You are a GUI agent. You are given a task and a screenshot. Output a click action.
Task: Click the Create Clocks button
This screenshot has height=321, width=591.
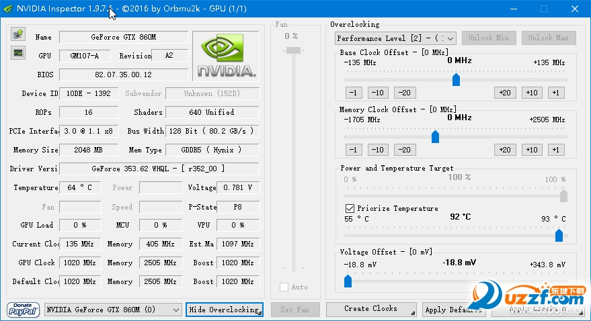coord(371,309)
